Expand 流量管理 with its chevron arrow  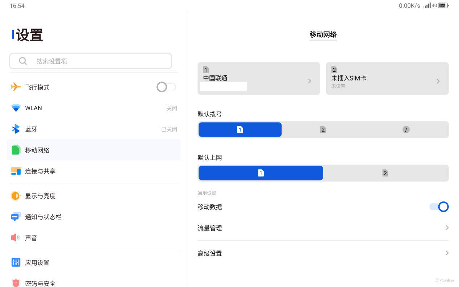[447, 228]
